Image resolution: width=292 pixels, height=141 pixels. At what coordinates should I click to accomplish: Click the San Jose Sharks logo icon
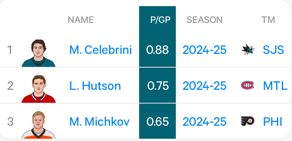(248, 50)
